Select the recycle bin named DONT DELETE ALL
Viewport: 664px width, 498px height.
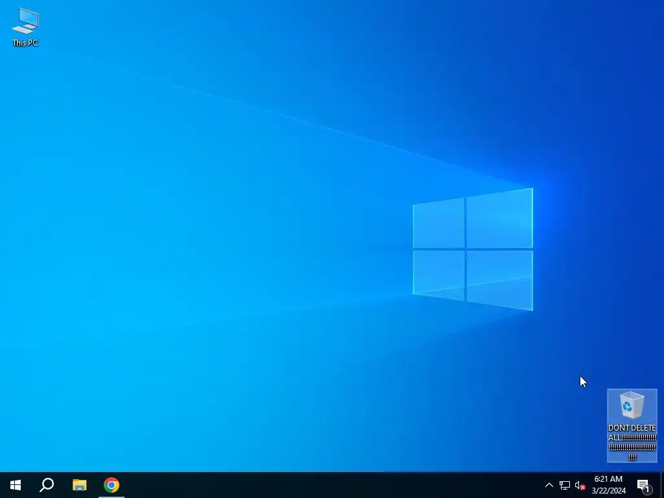click(632, 425)
